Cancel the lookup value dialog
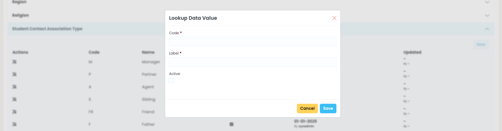The height and width of the screenshot is (131, 502). click(307, 108)
